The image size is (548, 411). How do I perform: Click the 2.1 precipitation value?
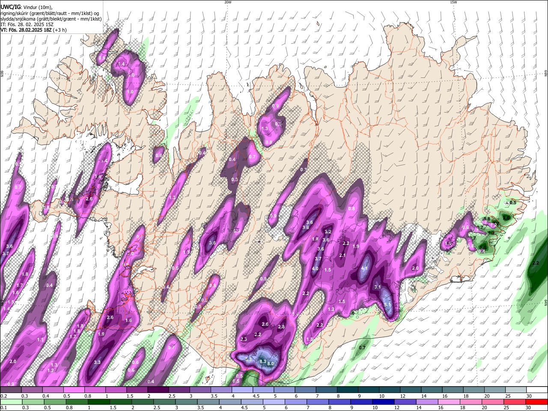(x=342, y=255)
